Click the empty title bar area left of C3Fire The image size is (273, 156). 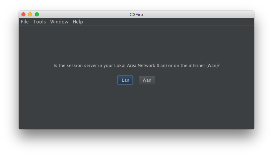[x=84, y=14]
